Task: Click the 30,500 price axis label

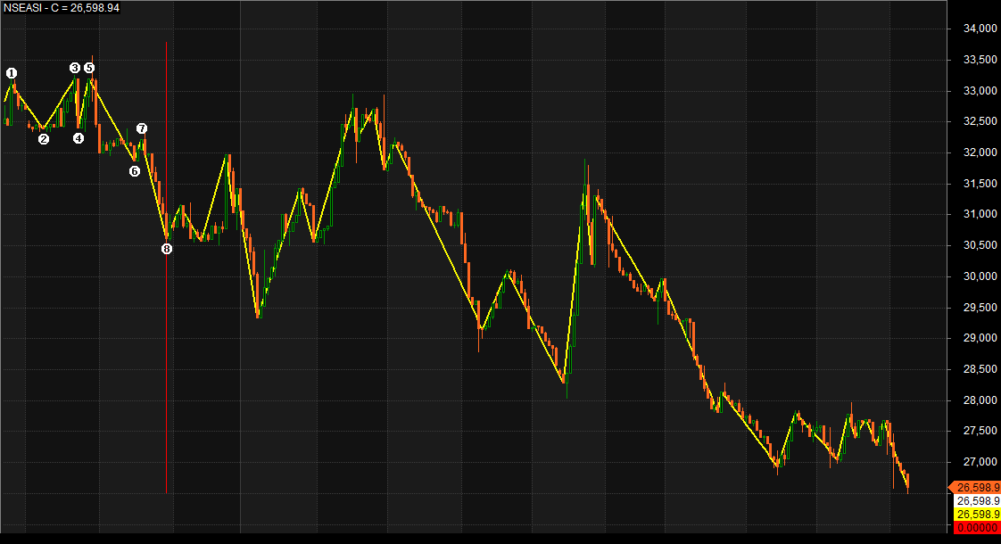Action: tap(980, 245)
